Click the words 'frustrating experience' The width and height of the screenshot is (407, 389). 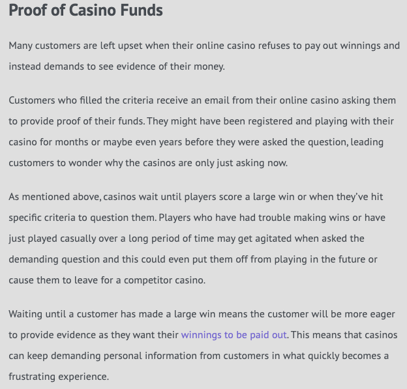(x=58, y=377)
